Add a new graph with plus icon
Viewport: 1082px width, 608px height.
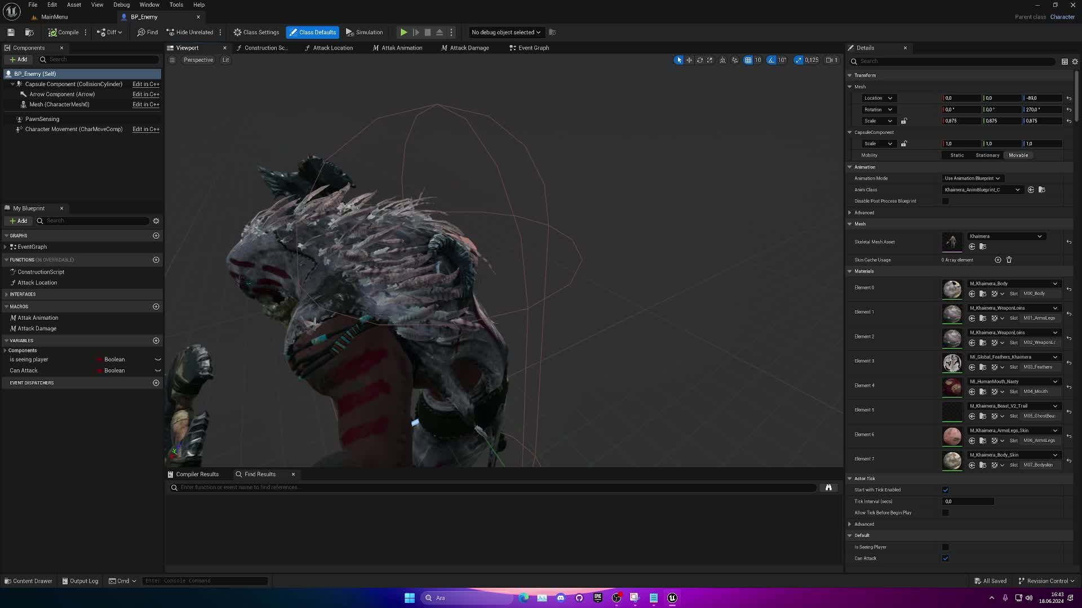156,235
